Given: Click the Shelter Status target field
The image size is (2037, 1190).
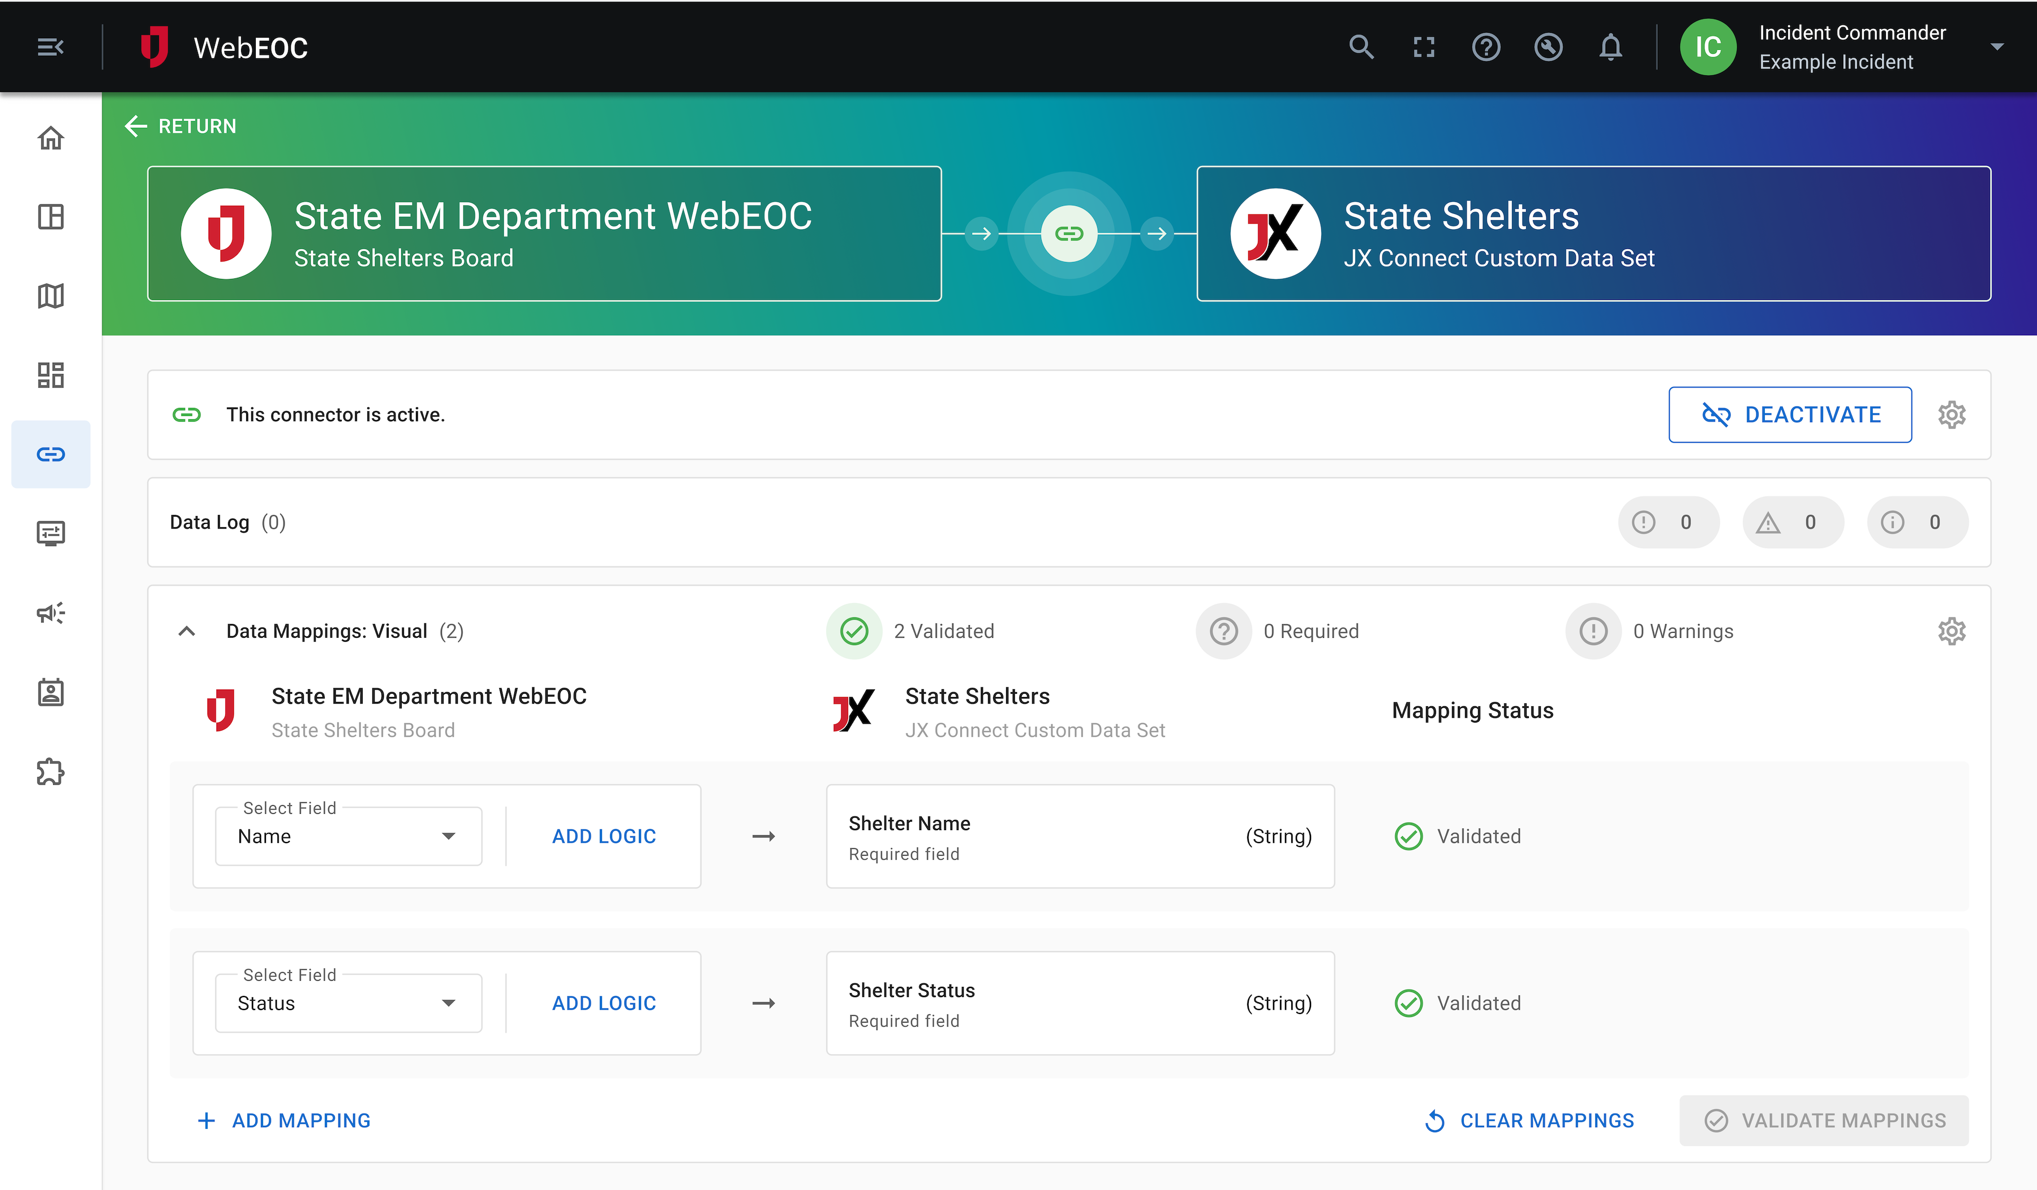Looking at the screenshot, I should coord(1080,1003).
